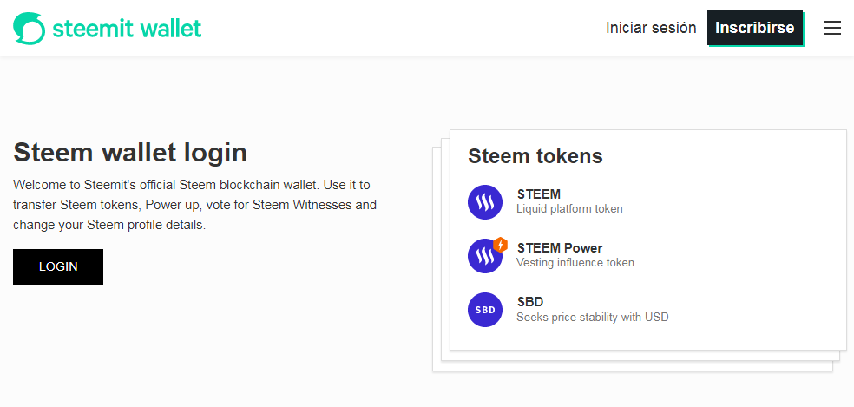854x407 pixels.
Task: Click the STEEM token icon
Action: tap(485, 202)
